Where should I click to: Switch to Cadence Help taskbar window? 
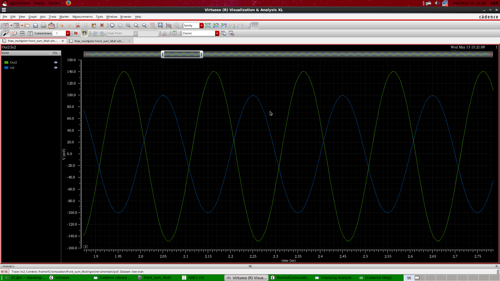(x=378, y=278)
